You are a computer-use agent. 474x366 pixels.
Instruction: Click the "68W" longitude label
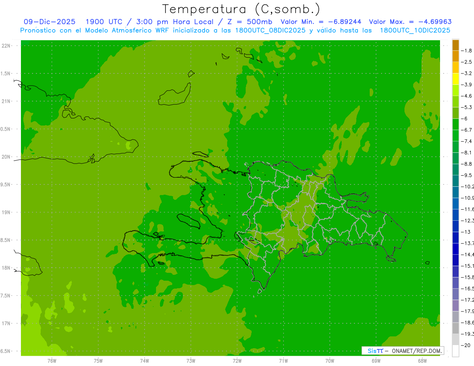pos(422,360)
